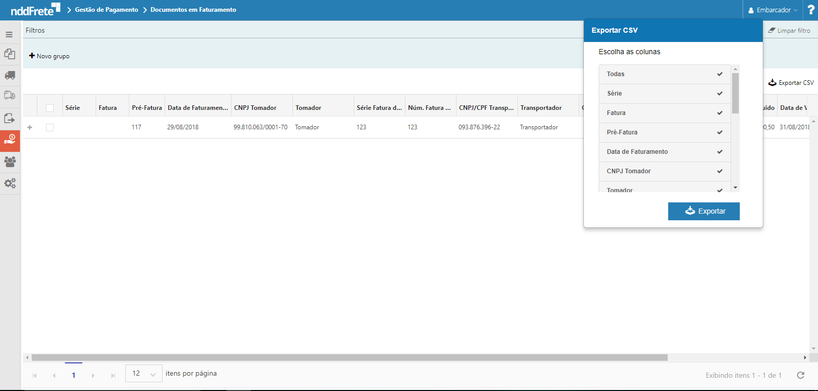
Task: Open the settings gears sidebar icon
Action: tap(10, 183)
